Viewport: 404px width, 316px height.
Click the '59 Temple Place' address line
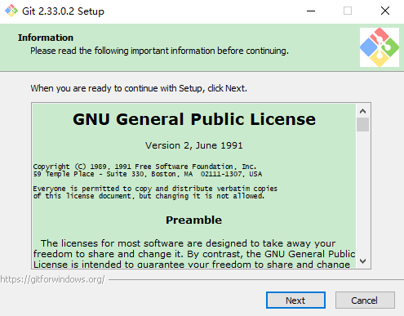click(x=148, y=174)
